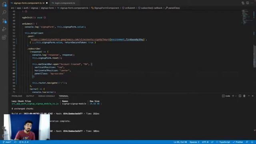Switch to the DEBUG CONSOLE tab
This screenshot has height=144, width=256.
tap(46, 96)
